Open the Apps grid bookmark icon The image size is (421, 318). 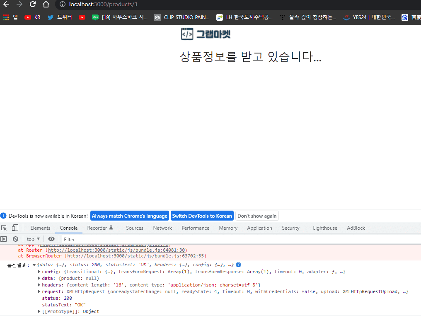(x=6, y=17)
